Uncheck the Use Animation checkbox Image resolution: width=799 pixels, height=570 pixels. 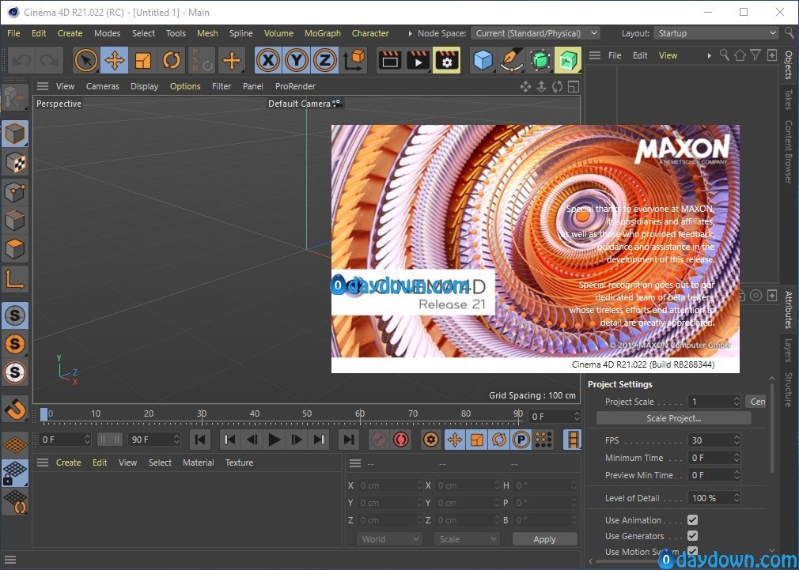point(692,520)
